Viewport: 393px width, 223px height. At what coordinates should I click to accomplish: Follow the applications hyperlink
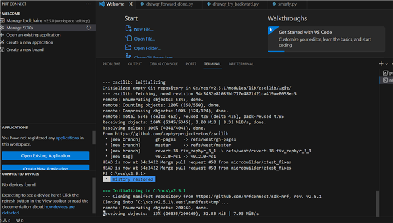(67, 138)
